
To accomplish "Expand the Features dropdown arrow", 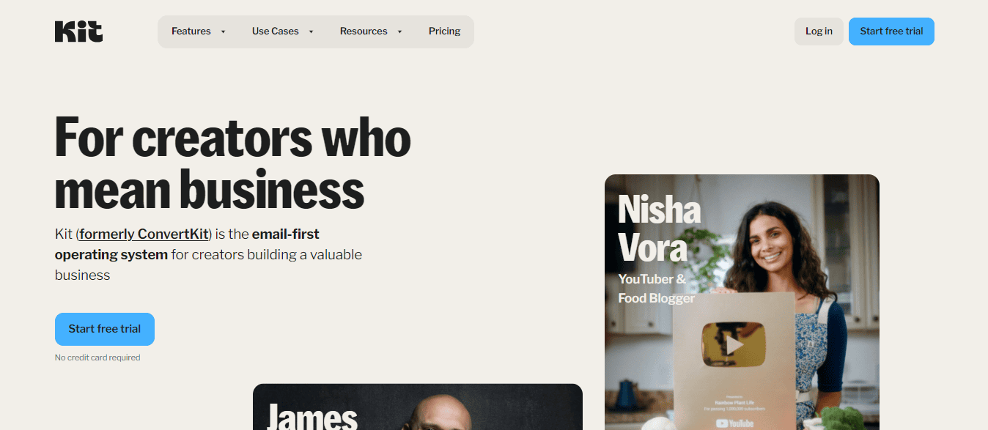I will [x=223, y=31].
